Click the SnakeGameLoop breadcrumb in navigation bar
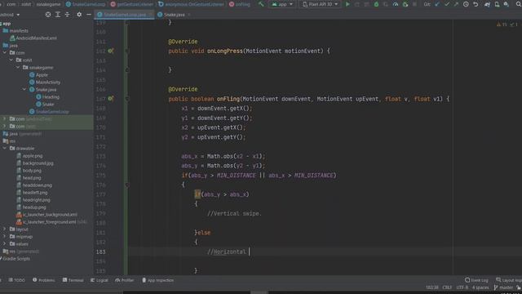 pyautogui.click(x=86, y=4)
